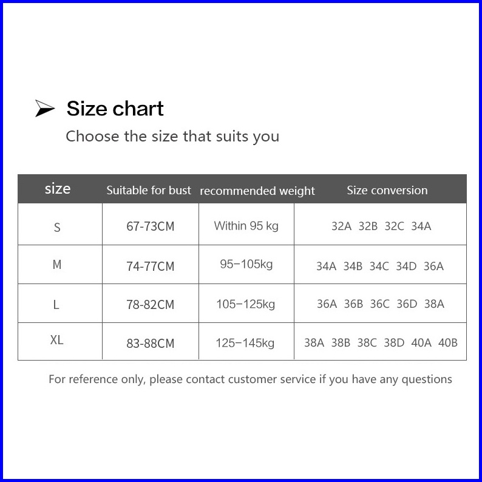
Task: Select the 'Suitable for bust' column header
Action: [149, 190]
